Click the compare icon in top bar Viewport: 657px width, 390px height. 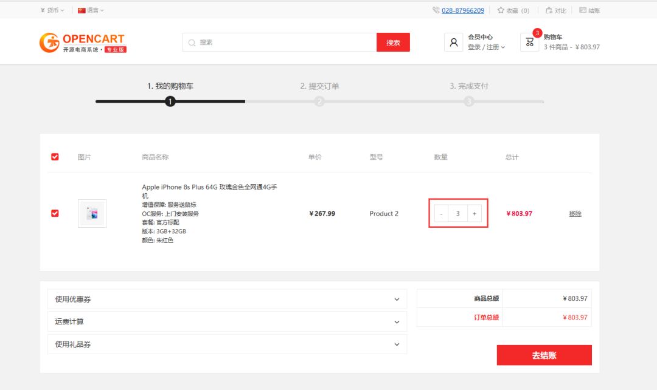pyautogui.click(x=549, y=10)
